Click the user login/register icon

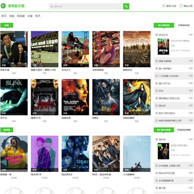[x=164, y=6]
